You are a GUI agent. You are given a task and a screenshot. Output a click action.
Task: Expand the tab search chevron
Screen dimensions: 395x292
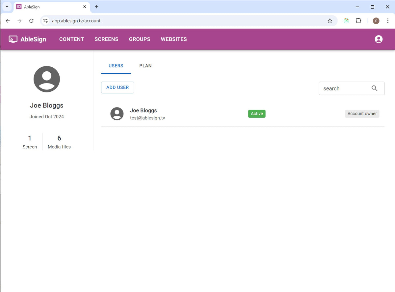pyautogui.click(x=7, y=7)
